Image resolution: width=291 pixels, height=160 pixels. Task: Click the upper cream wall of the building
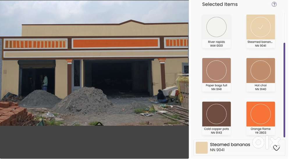pos(105,30)
